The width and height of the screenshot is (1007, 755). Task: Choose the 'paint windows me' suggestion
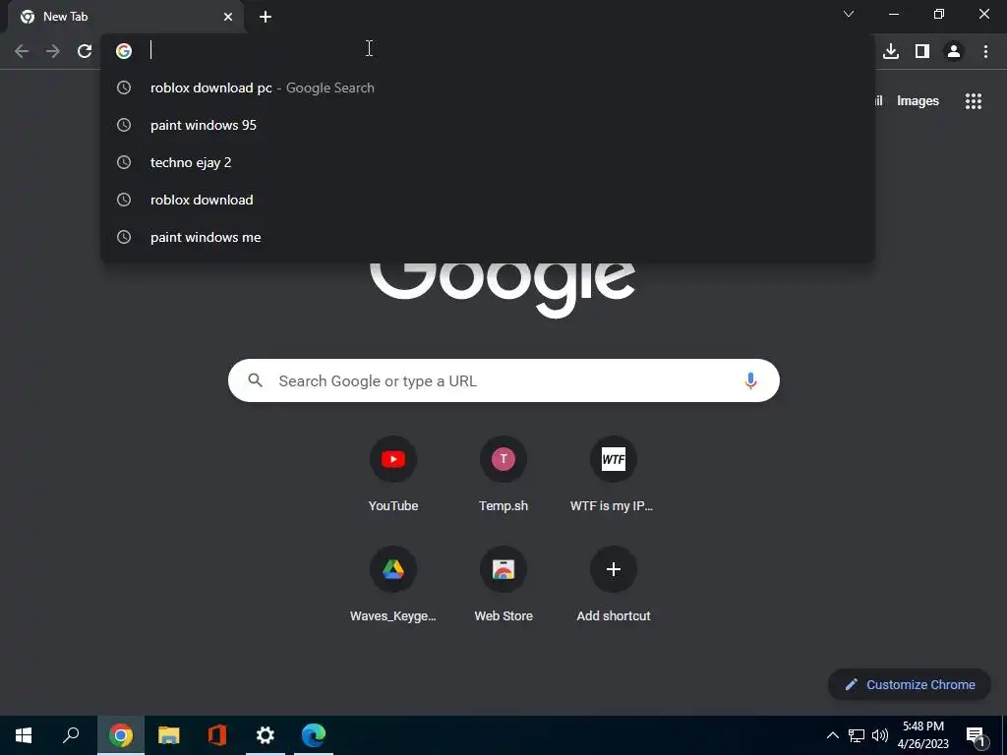click(488, 237)
